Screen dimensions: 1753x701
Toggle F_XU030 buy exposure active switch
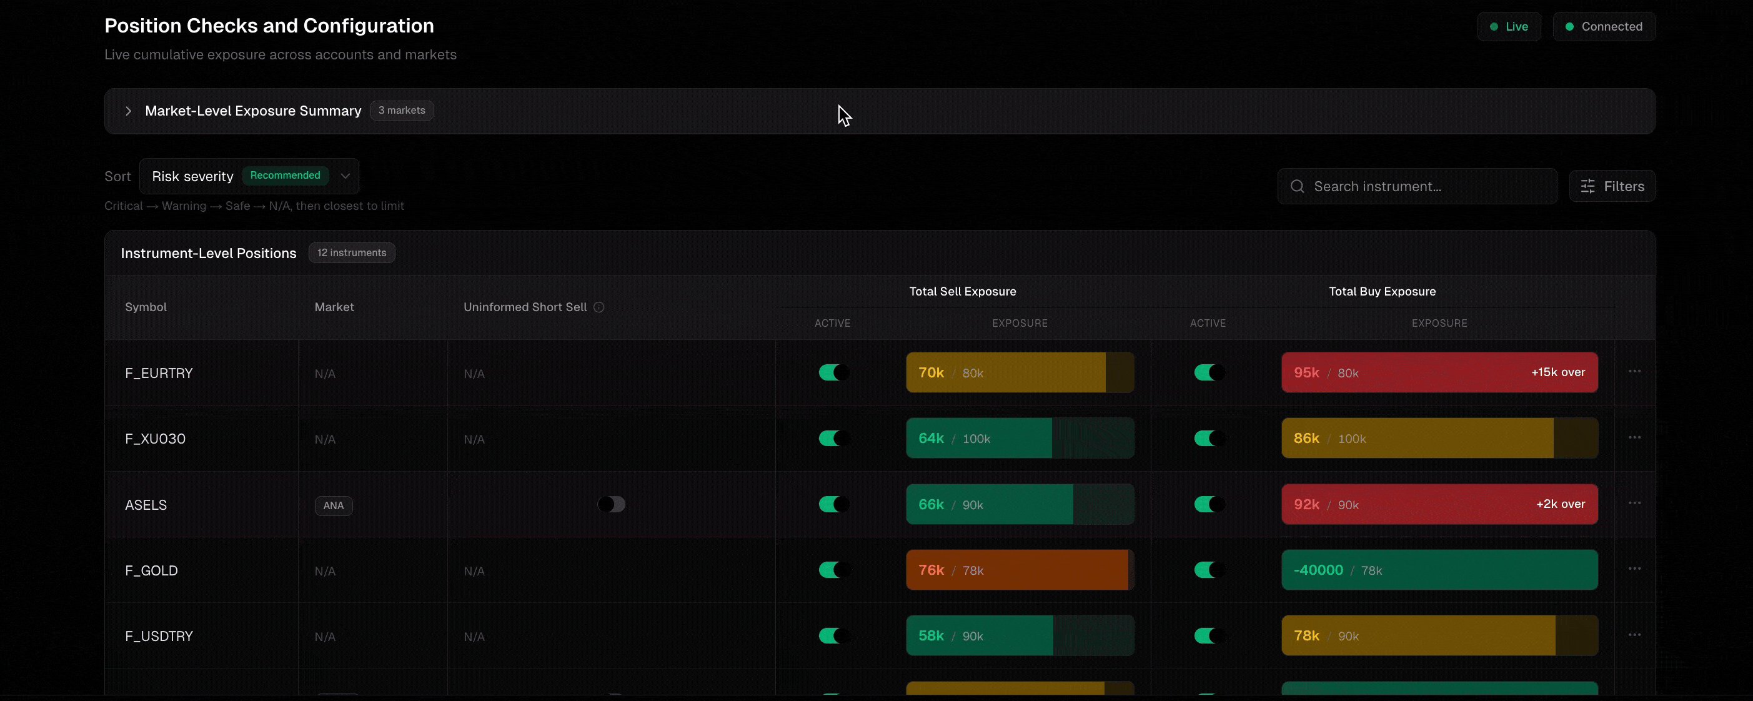1209,439
